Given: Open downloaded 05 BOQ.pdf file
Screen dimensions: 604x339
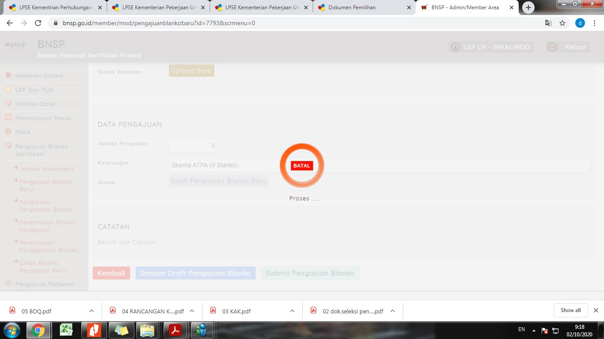Looking at the screenshot, I should pos(37,311).
